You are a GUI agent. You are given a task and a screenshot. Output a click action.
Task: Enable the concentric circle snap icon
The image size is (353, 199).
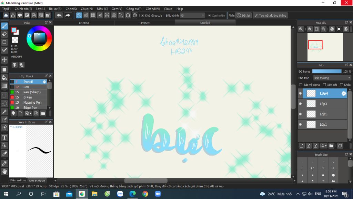114,15
